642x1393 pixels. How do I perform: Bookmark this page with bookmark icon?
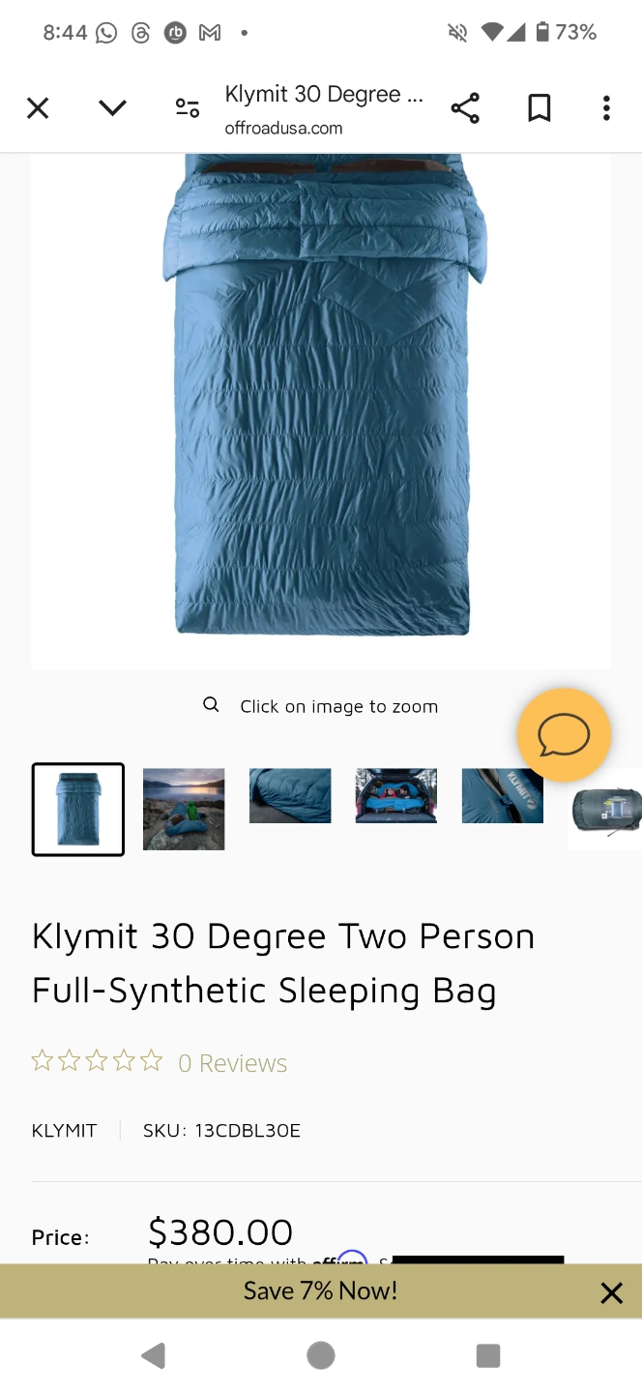(540, 108)
